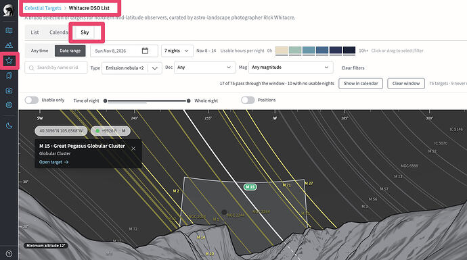Toggle night mode moon icon
The height and width of the screenshot is (260, 467).
click(9, 126)
